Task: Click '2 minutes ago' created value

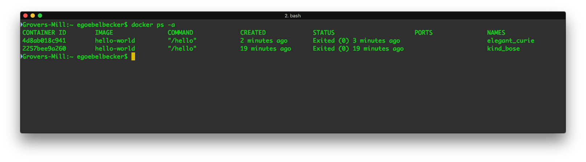Action: click(x=264, y=40)
